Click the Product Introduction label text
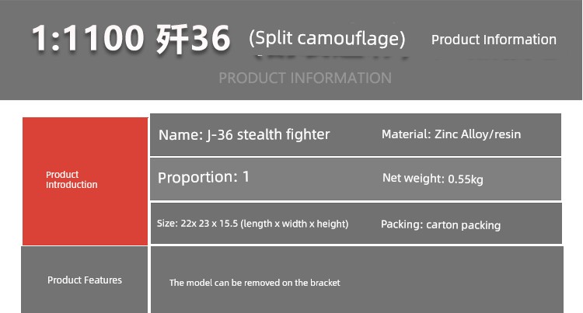This screenshot has width=583, height=313. (x=72, y=179)
